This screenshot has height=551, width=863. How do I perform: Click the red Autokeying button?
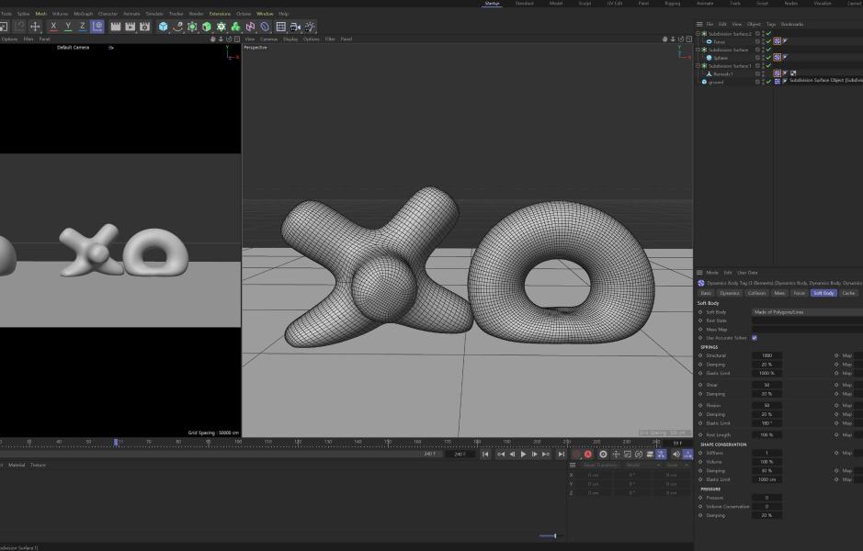click(x=588, y=455)
